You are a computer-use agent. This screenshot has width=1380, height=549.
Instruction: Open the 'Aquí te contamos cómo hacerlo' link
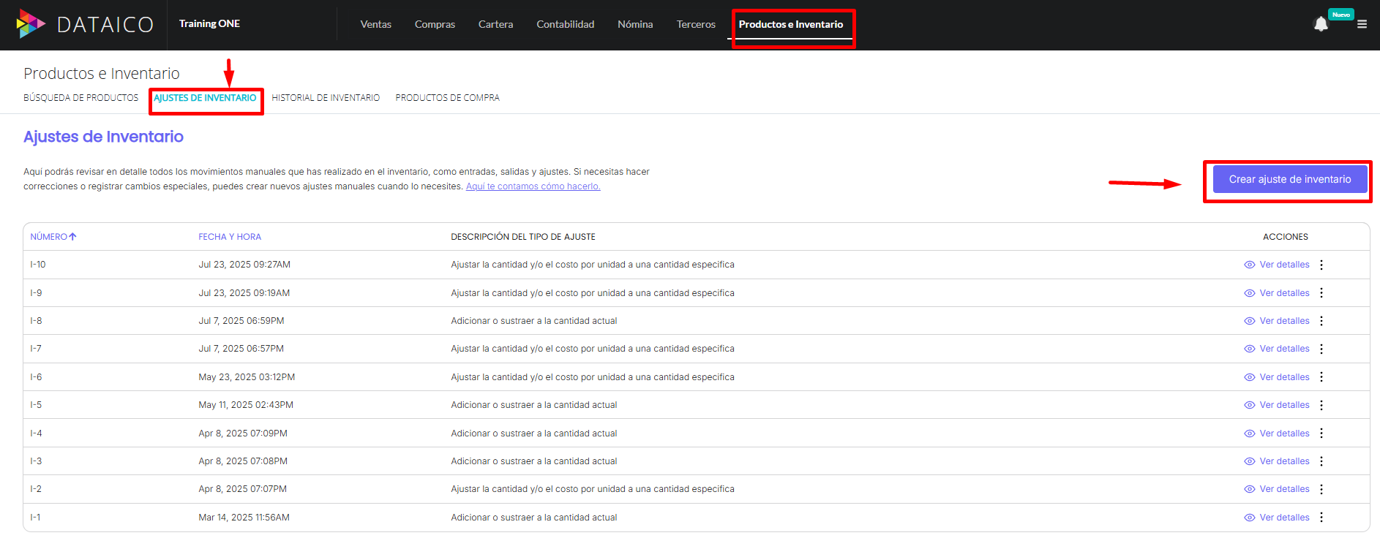(x=533, y=186)
